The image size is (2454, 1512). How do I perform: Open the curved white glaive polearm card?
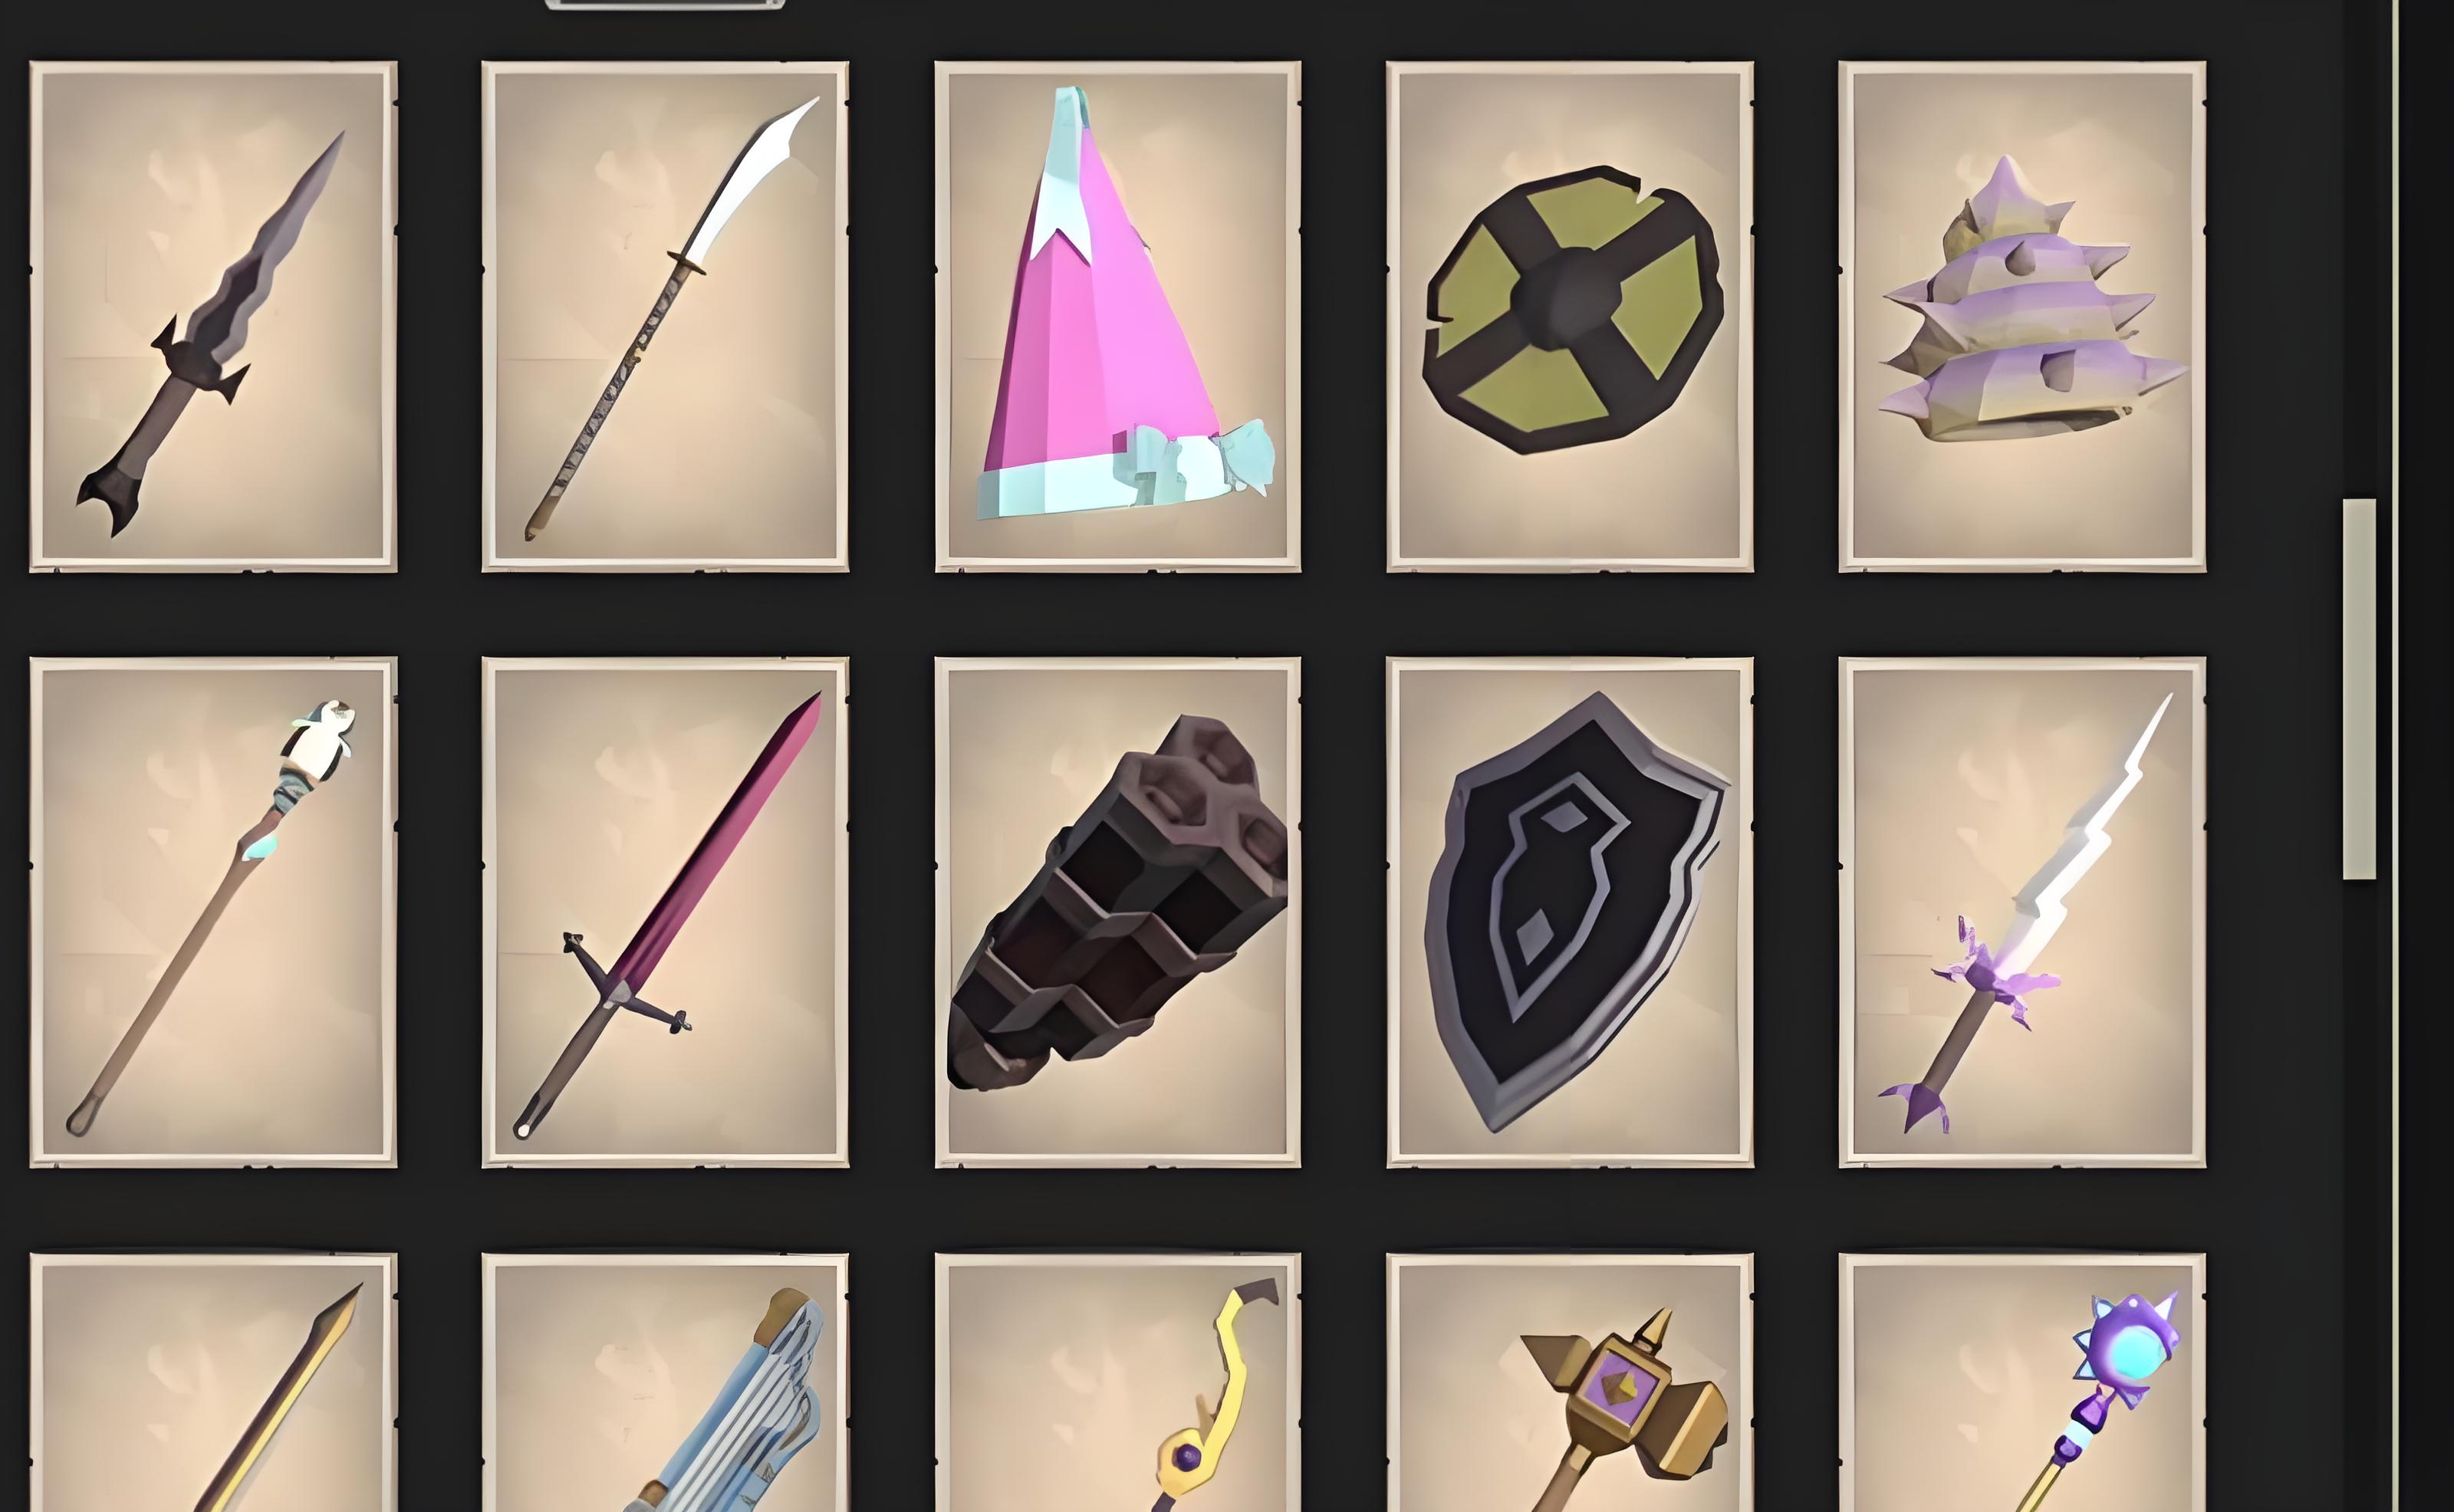(x=665, y=317)
